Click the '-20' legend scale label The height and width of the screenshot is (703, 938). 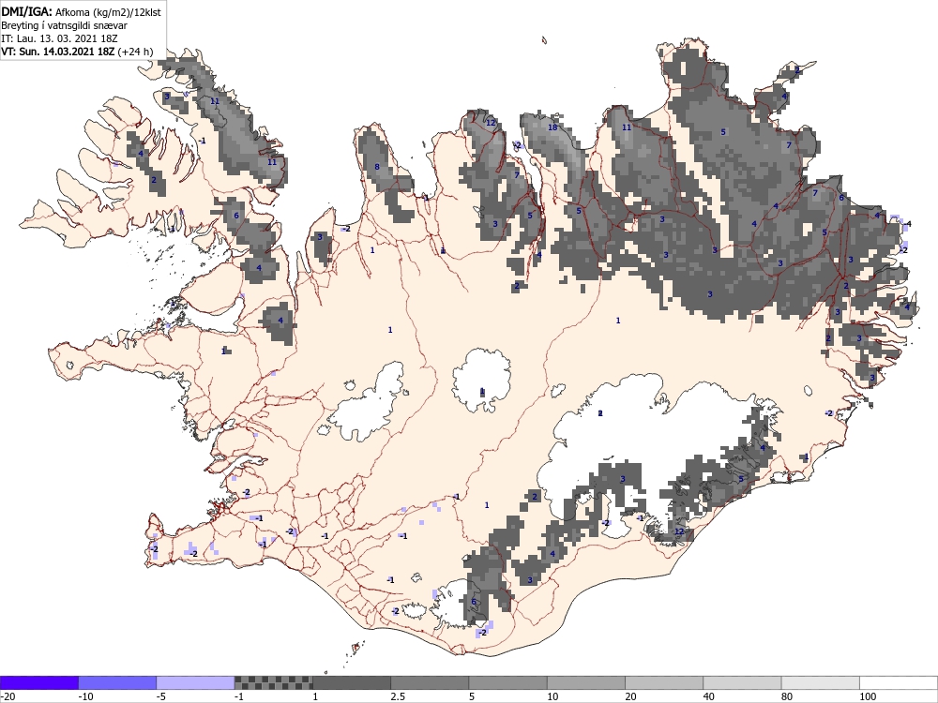pyautogui.click(x=8, y=696)
